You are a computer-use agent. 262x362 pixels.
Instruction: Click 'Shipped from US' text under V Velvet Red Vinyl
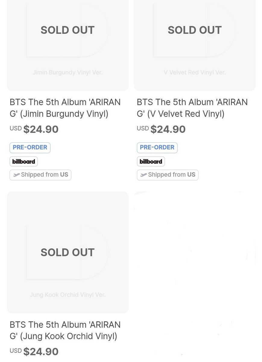(172, 175)
